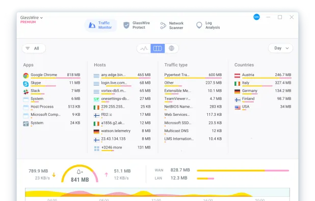Click the Host Process window icon
The image size is (315, 201).
25,108
